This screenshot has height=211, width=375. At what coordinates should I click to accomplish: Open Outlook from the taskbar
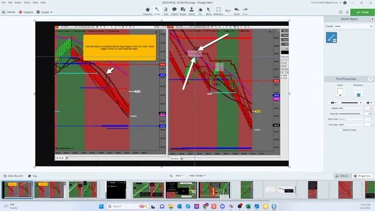point(179,206)
